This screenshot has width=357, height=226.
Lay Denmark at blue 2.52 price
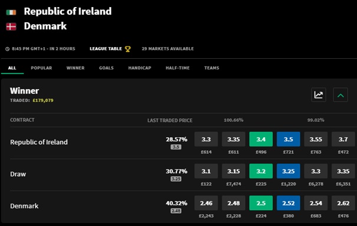289,203
